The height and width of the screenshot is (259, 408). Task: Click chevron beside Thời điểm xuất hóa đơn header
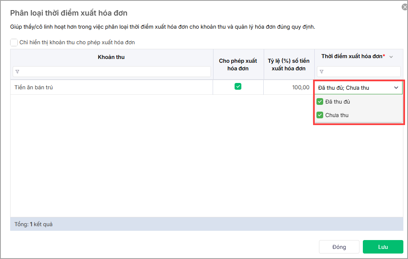tap(391, 57)
